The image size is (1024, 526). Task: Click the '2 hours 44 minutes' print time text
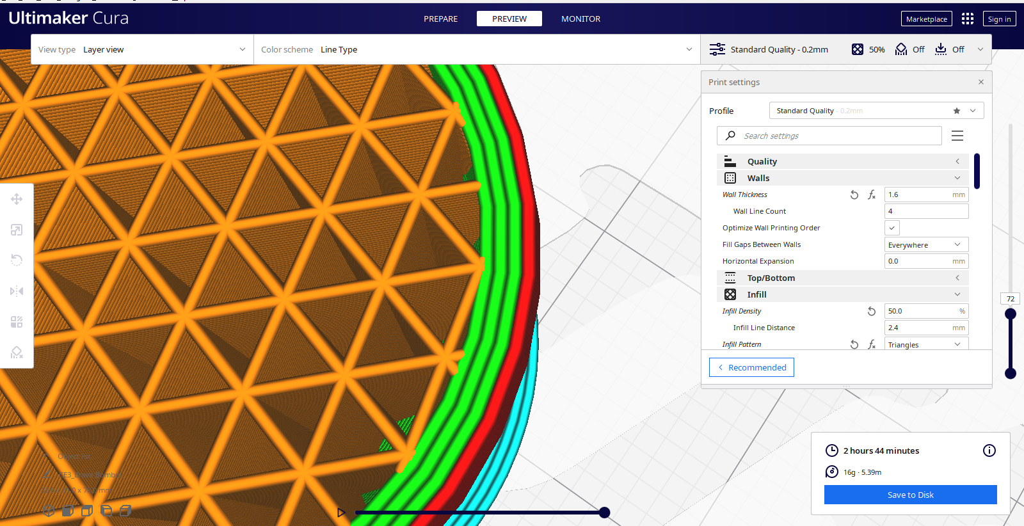point(881,450)
